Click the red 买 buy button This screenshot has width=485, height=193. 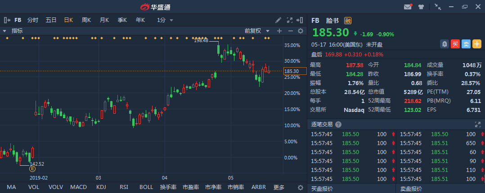click(455, 44)
